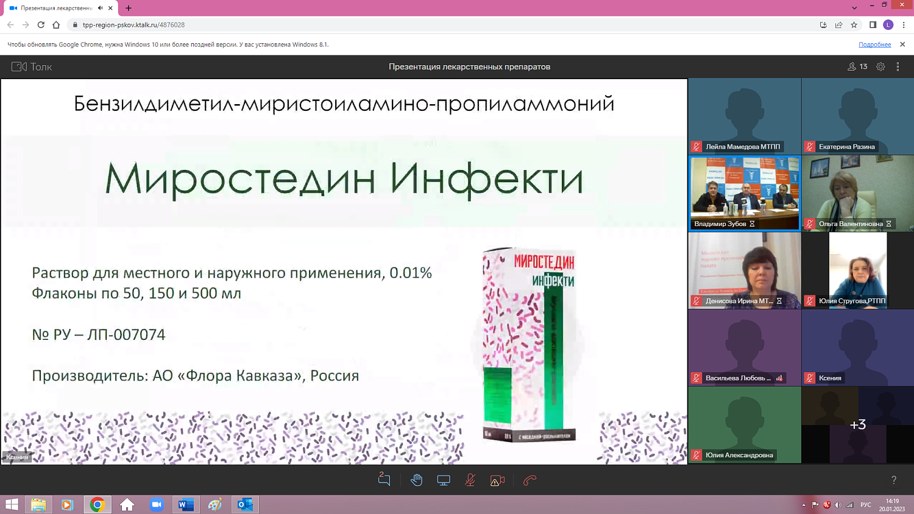Screen dimensions: 914x514
Task: Select Лейла Мамедова МТПП participant tile
Action: [745, 116]
